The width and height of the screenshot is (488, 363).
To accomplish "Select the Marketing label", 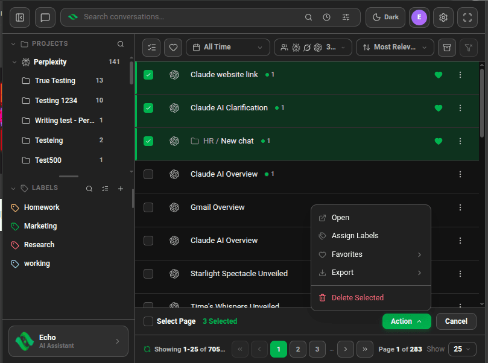I will pyautogui.click(x=40, y=226).
